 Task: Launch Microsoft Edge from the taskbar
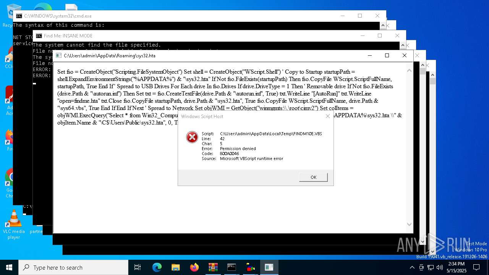(x=157, y=267)
